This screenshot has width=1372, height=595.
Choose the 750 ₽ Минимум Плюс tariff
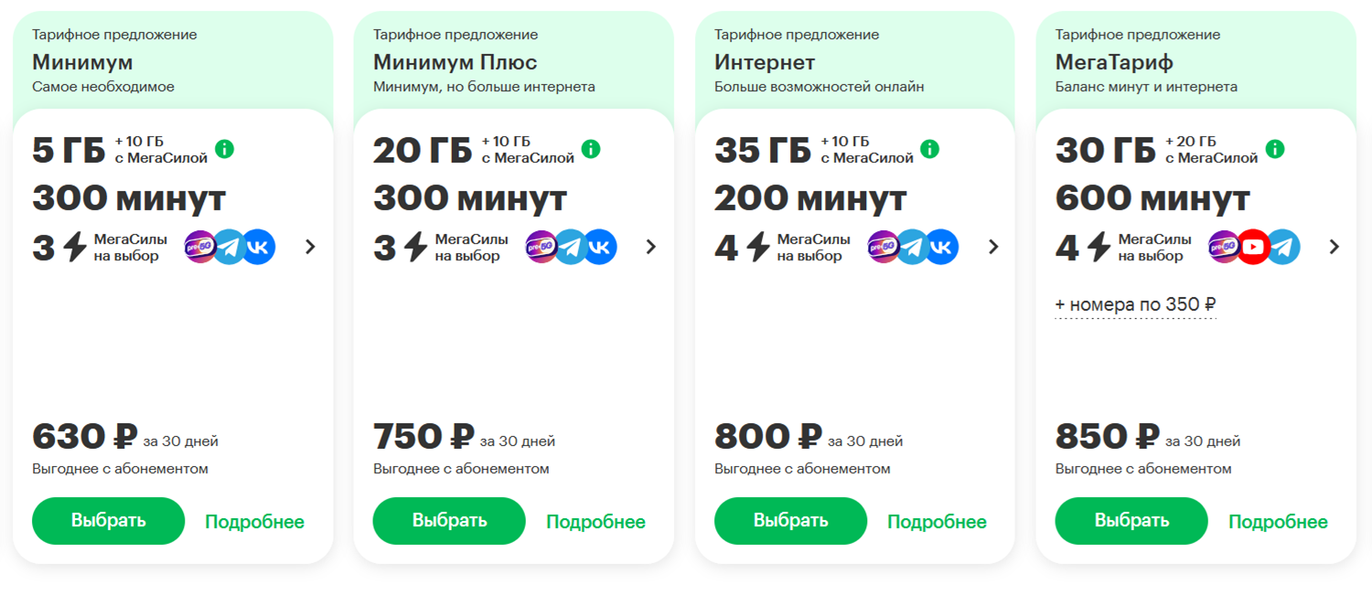coord(449,521)
